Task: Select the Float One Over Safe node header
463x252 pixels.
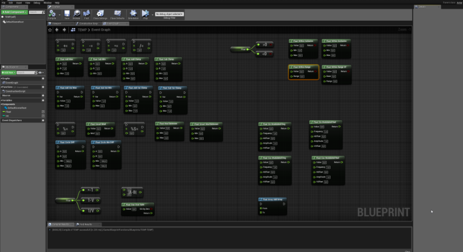Action: tap(138, 204)
